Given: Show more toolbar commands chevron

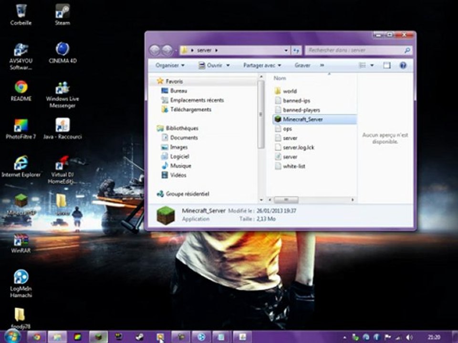Looking at the screenshot, I should click(322, 65).
